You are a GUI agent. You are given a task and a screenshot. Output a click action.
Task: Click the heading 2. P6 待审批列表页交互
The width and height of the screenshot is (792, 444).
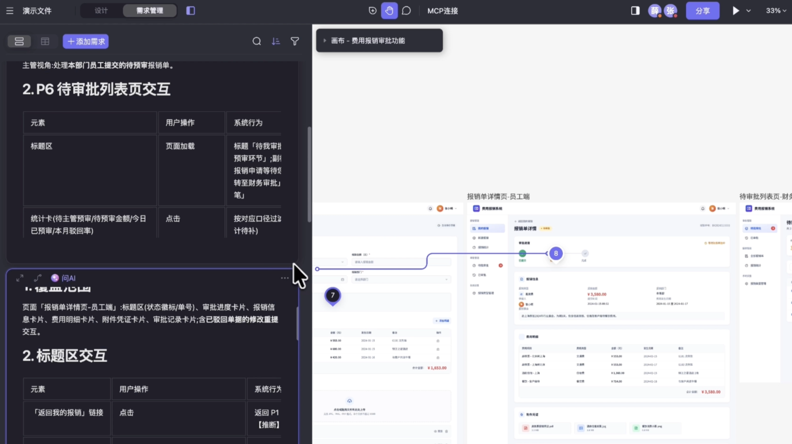point(96,89)
